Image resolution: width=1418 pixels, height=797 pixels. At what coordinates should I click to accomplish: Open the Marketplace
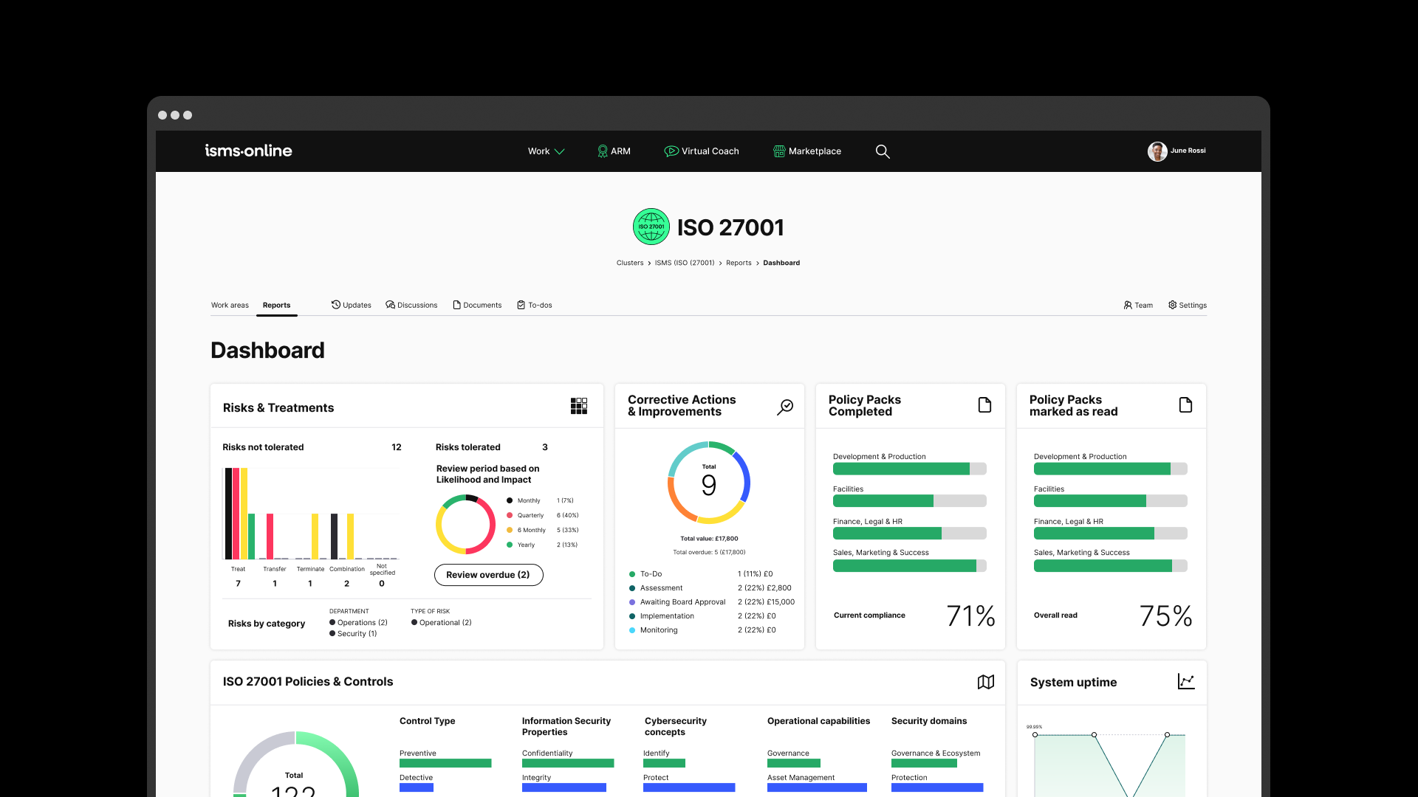click(x=807, y=151)
